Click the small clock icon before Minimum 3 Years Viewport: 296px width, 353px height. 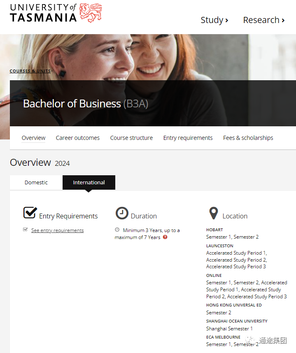click(117, 230)
